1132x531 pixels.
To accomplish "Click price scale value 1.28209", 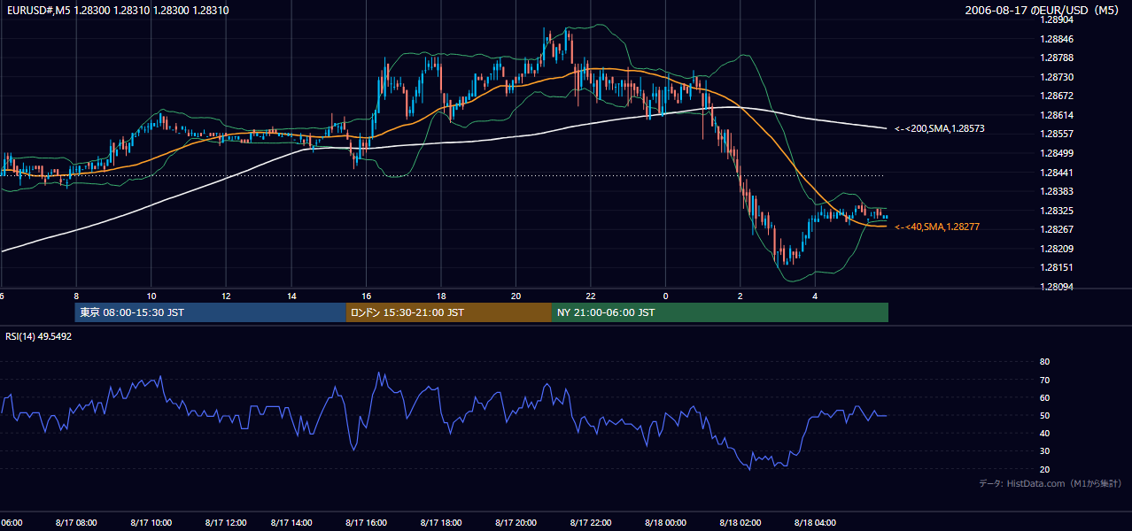I will (x=1057, y=249).
